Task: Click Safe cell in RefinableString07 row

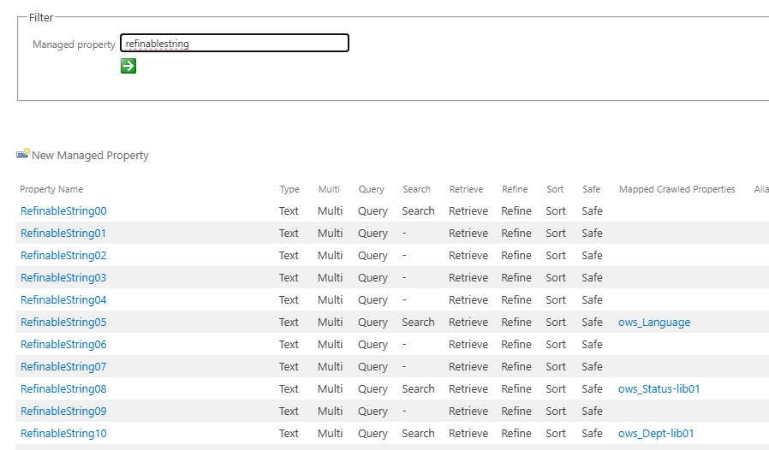Action: coord(592,367)
